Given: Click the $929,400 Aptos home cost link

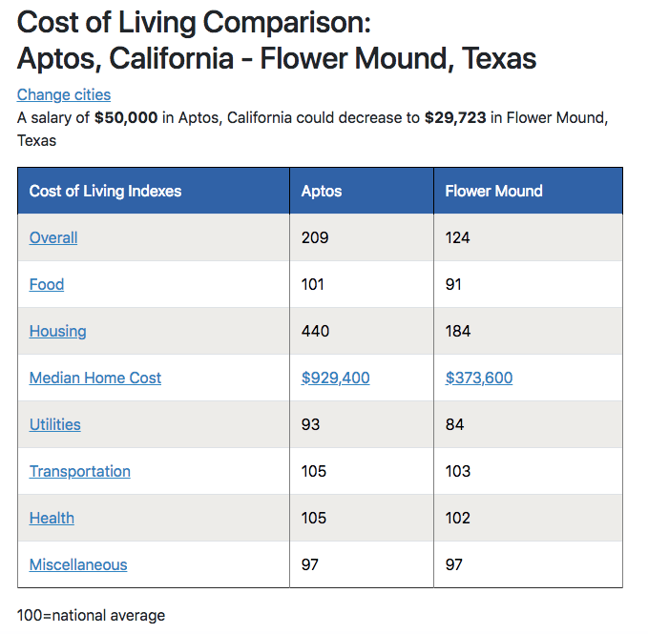Looking at the screenshot, I should 336,378.
